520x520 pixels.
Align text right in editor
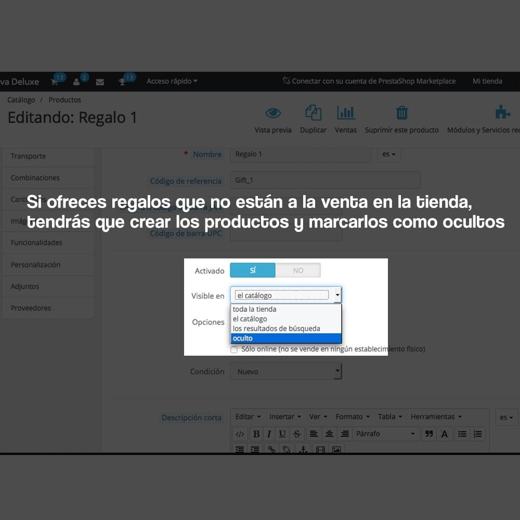click(x=345, y=434)
